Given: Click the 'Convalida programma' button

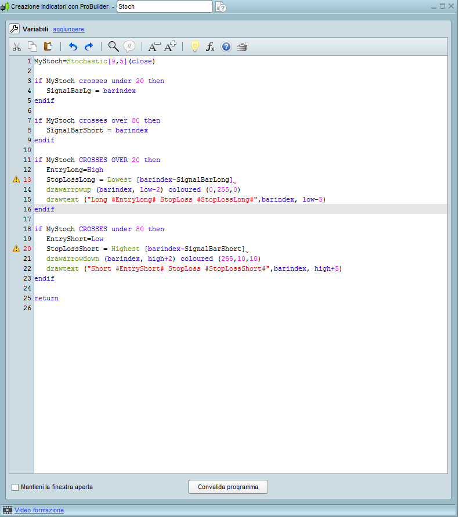Looking at the screenshot, I should pyautogui.click(x=227, y=487).
